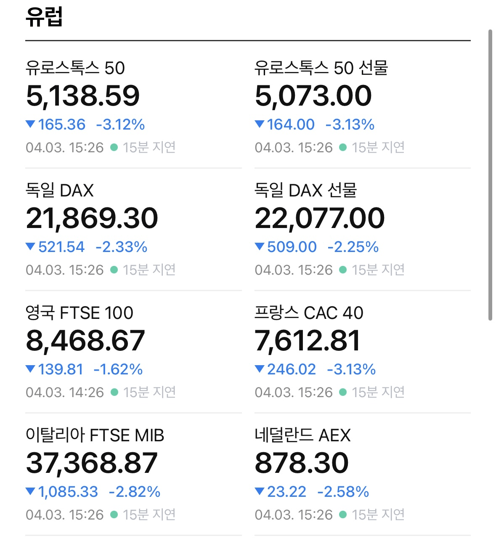Click the 이탈리아 FTSE MIB green status dot
The image size is (496, 541).
[x=114, y=514]
